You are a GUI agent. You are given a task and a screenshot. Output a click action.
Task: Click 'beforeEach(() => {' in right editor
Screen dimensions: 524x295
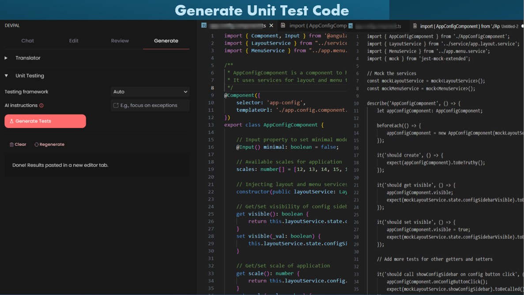pyautogui.click(x=399, y=126)
